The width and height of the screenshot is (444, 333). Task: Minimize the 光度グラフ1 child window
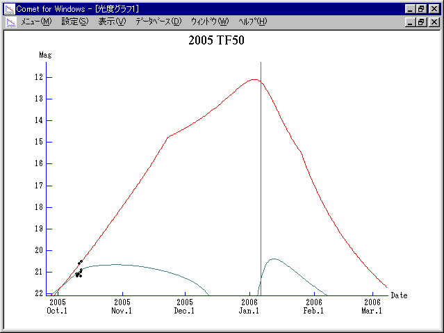(x=409, y=22)
